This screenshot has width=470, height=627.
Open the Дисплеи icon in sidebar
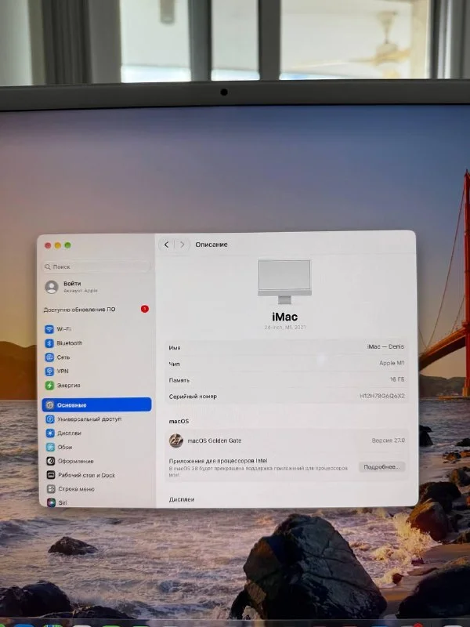tap(50, 433)
